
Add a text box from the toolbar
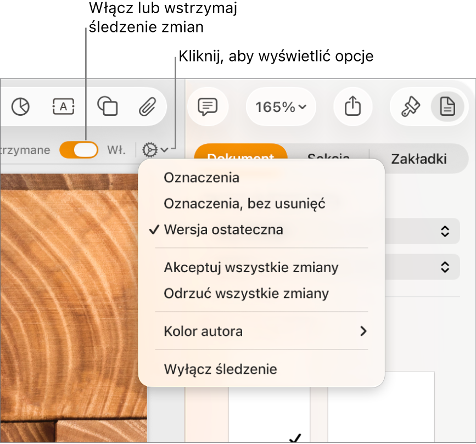pyautogui.click(x=63, y=106)
